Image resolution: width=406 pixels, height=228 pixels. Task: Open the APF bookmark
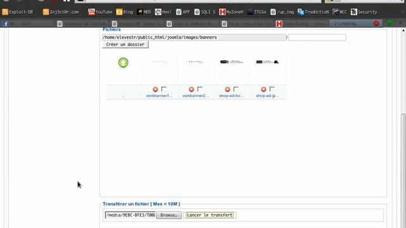183,12
